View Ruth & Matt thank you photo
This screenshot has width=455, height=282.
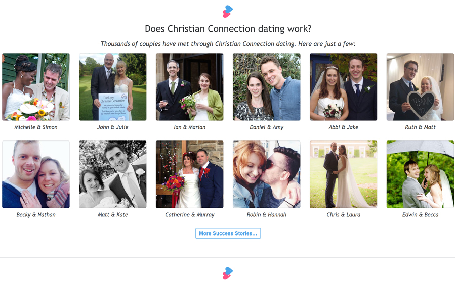tap(420, 86)
